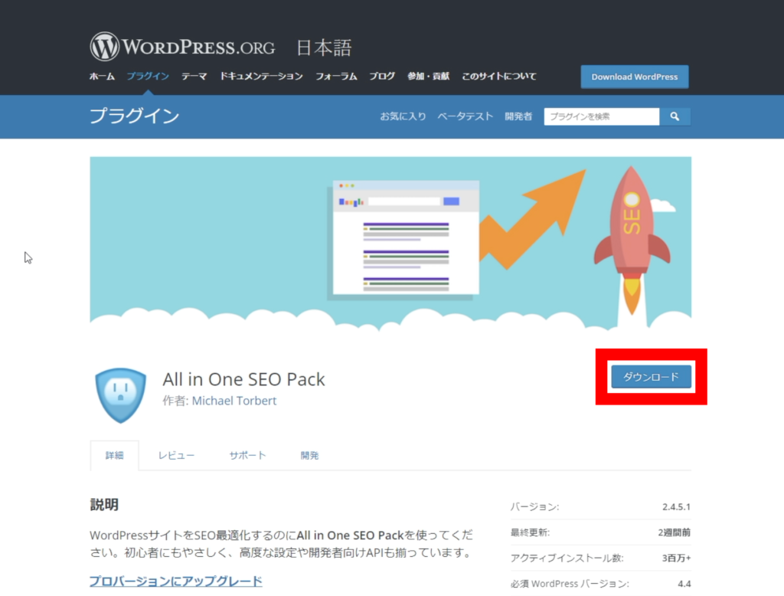Visit the フォーラム navigation link
The image size is (784, 596).
point(336,76)
